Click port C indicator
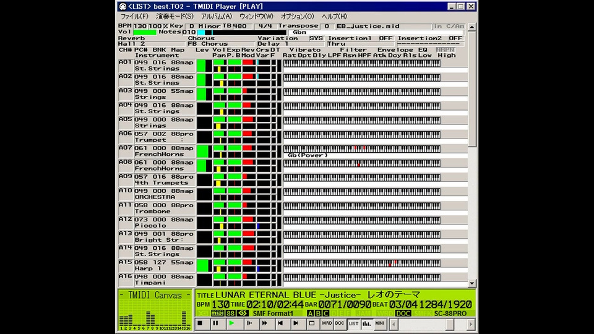Viewport: 594px width, 334px height. pos(325,313)
